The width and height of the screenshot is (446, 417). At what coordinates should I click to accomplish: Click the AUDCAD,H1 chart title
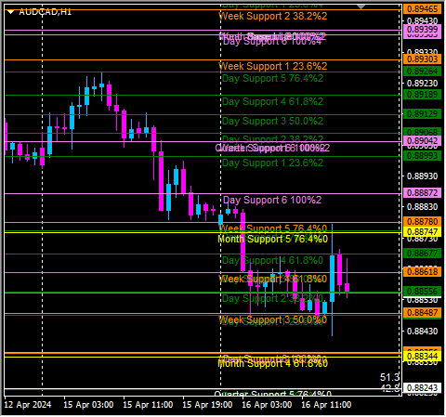(46, 12)
